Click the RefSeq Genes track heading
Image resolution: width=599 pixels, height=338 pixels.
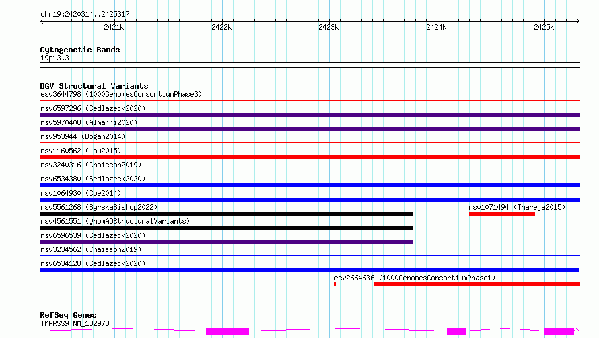68,316
